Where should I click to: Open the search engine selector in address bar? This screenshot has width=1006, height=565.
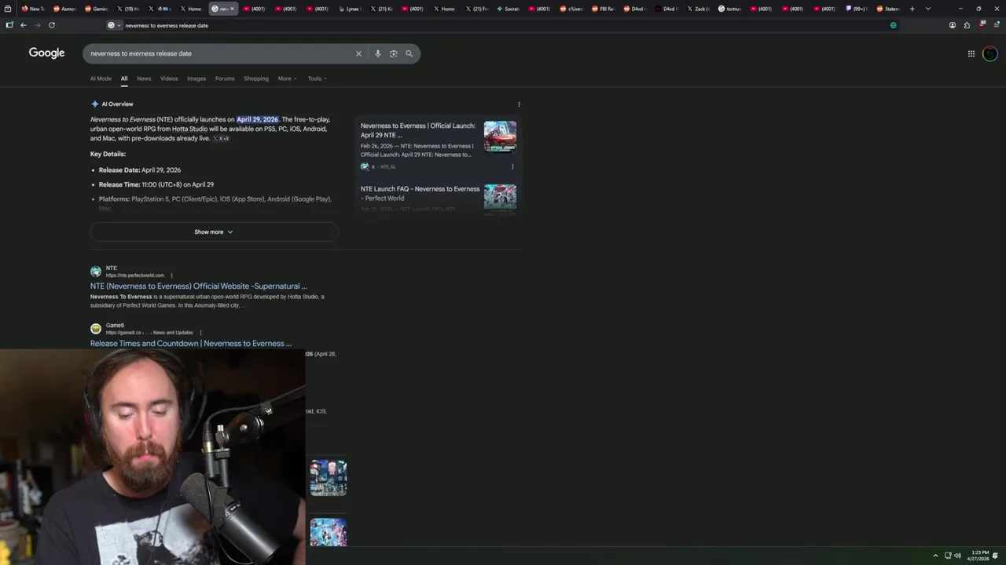(x=115, y=25)
